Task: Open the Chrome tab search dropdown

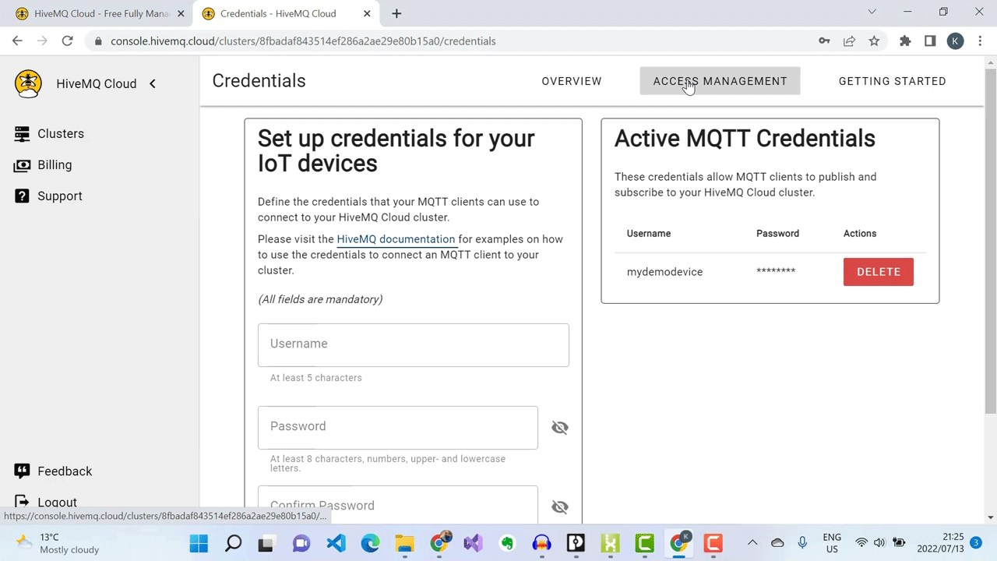Action: tap(872, 12)
